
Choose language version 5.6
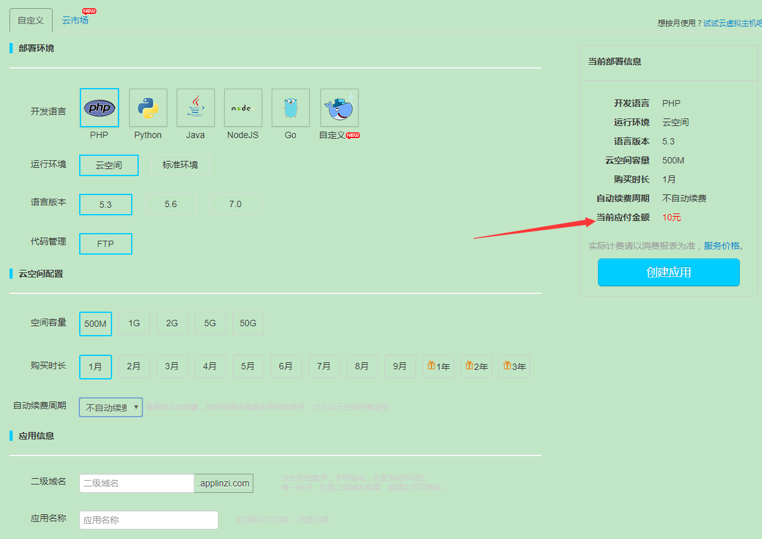171,204
